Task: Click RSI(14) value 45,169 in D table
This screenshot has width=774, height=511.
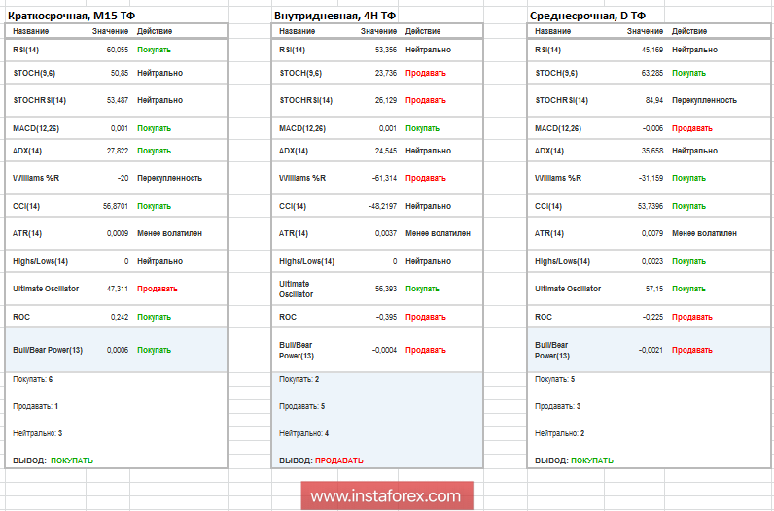Action: [652, 50]
